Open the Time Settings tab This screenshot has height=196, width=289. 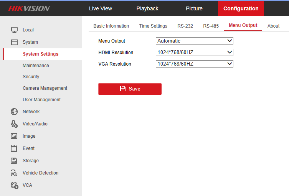(153, 26)
